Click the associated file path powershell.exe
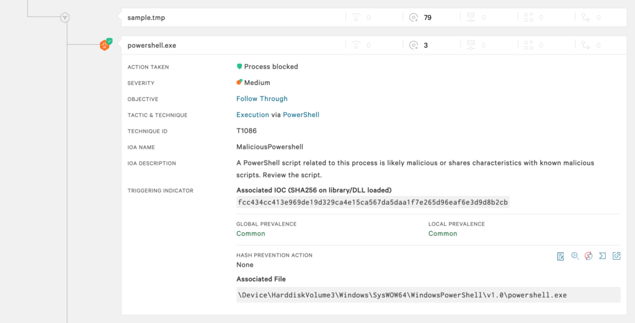This screenshot has width=635, height=323. pyautogui.click(x=429, y=295)
